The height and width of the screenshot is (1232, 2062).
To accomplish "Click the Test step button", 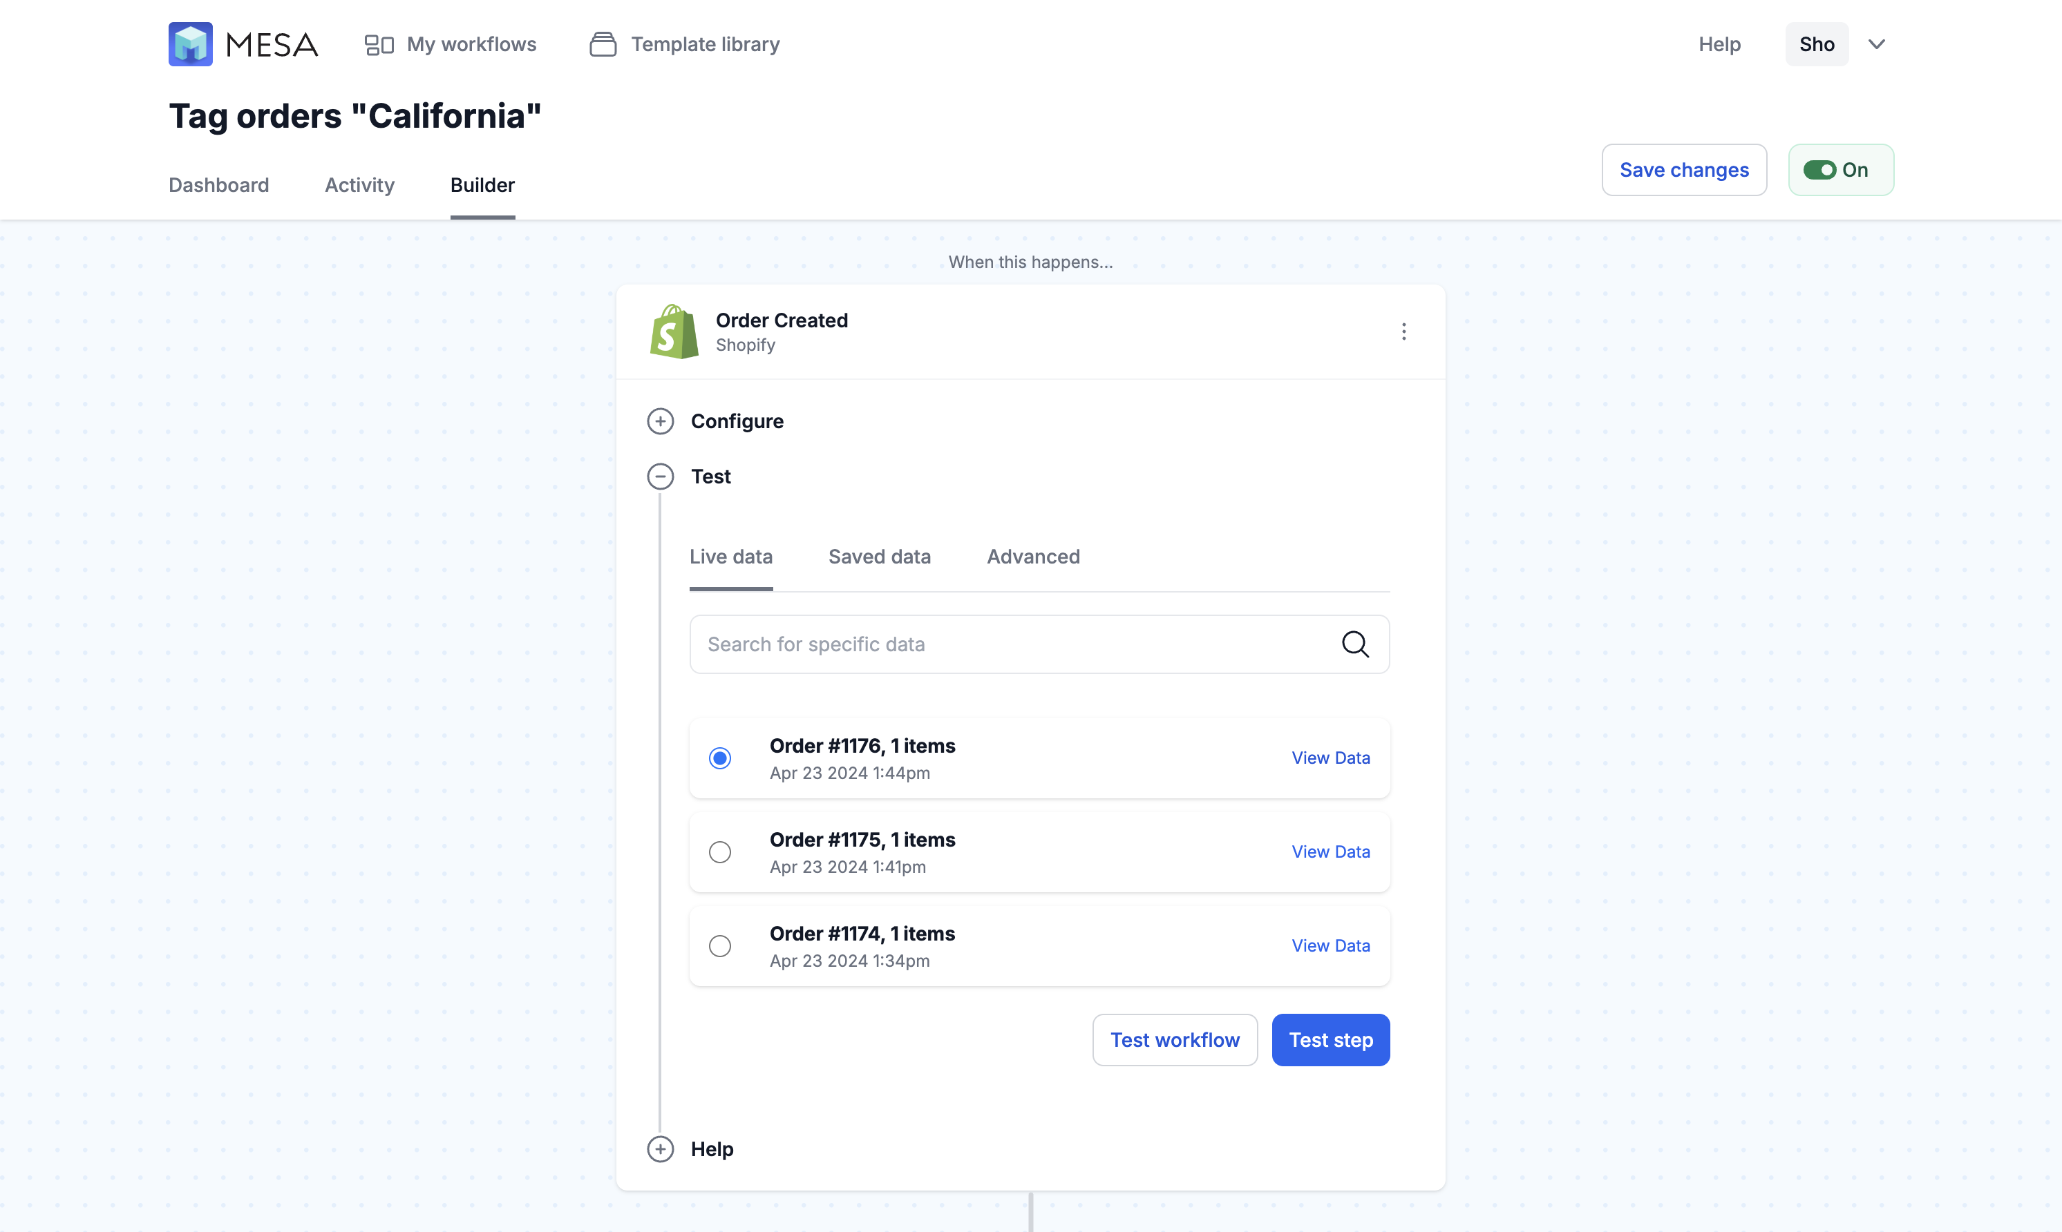I will (1330, 1040).
